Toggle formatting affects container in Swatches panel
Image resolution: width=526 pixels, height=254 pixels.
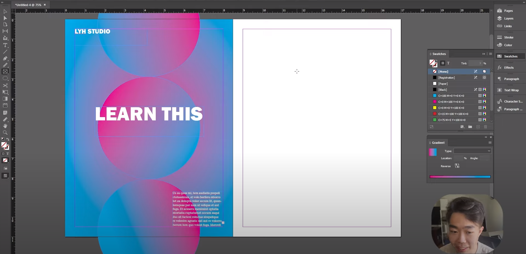(443, 63)
